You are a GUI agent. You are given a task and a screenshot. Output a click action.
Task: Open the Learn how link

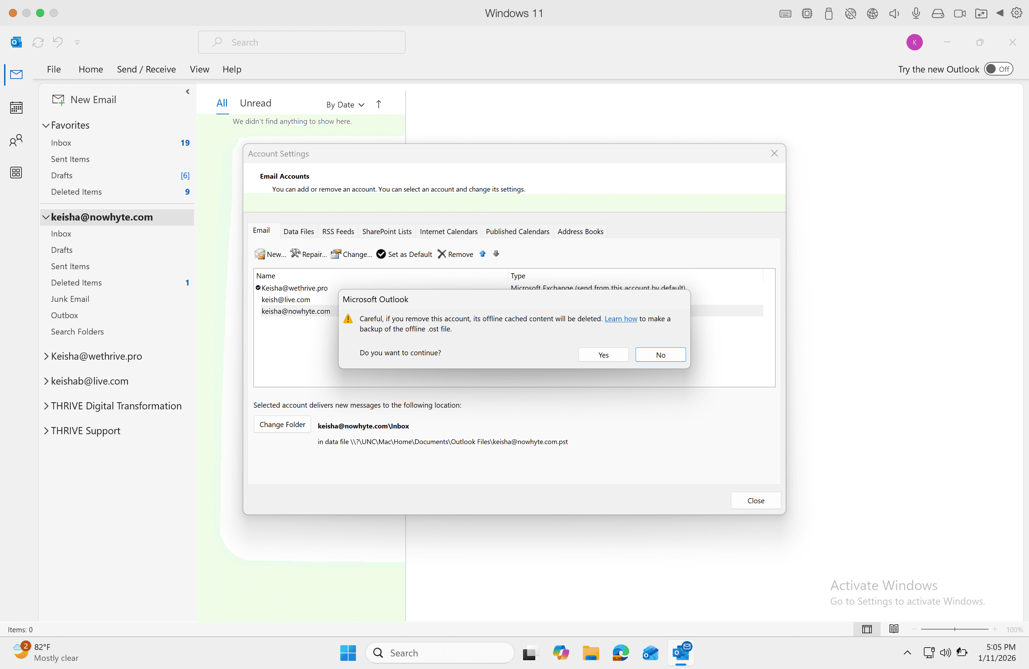coord(620,319)
